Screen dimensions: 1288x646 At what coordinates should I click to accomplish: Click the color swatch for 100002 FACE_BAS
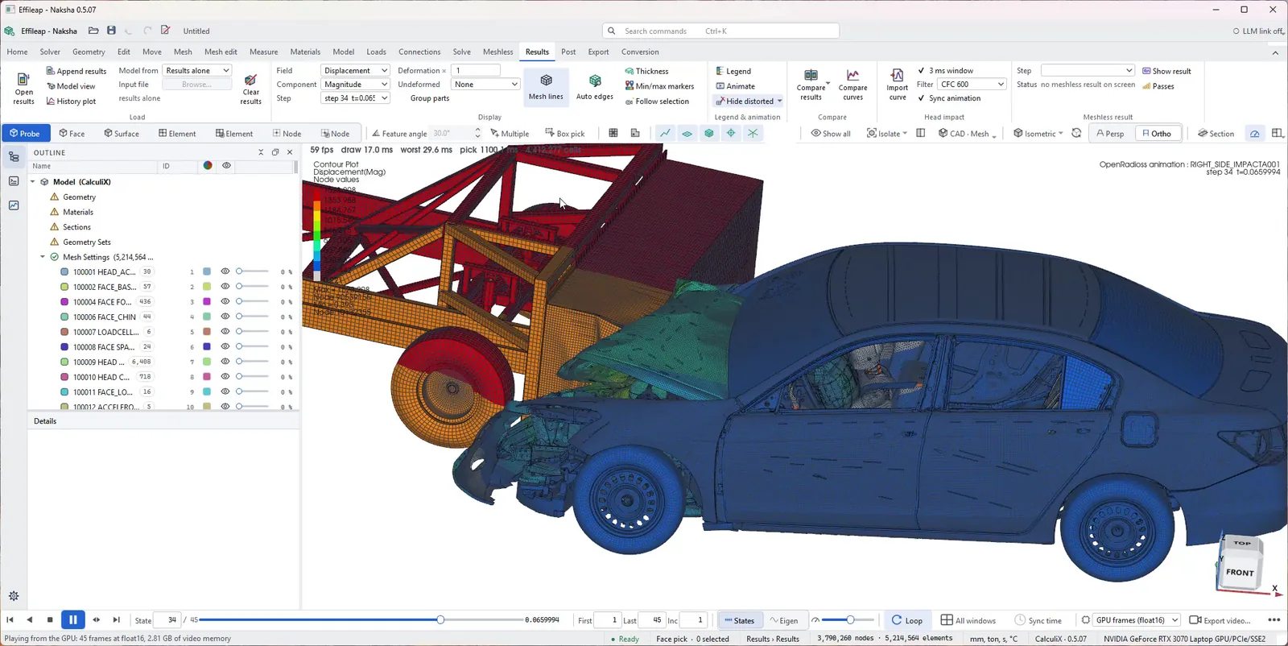pyautogui.click(x=207, y=287)
